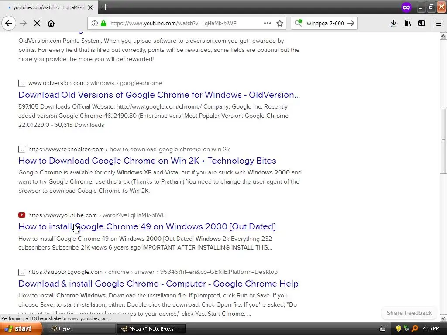Click the teknobites.com result URL
The height and width of the screenshot is (335, 447).
(129, 149)
